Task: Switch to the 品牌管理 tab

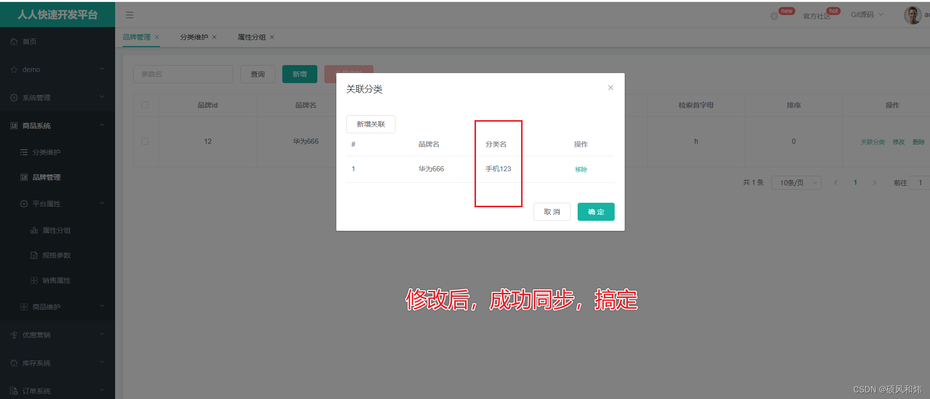Action: tap(137, 37)
